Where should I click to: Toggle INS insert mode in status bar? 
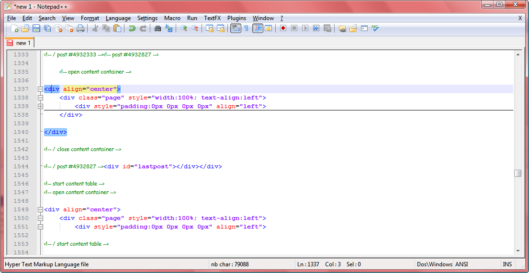[507, 264]
